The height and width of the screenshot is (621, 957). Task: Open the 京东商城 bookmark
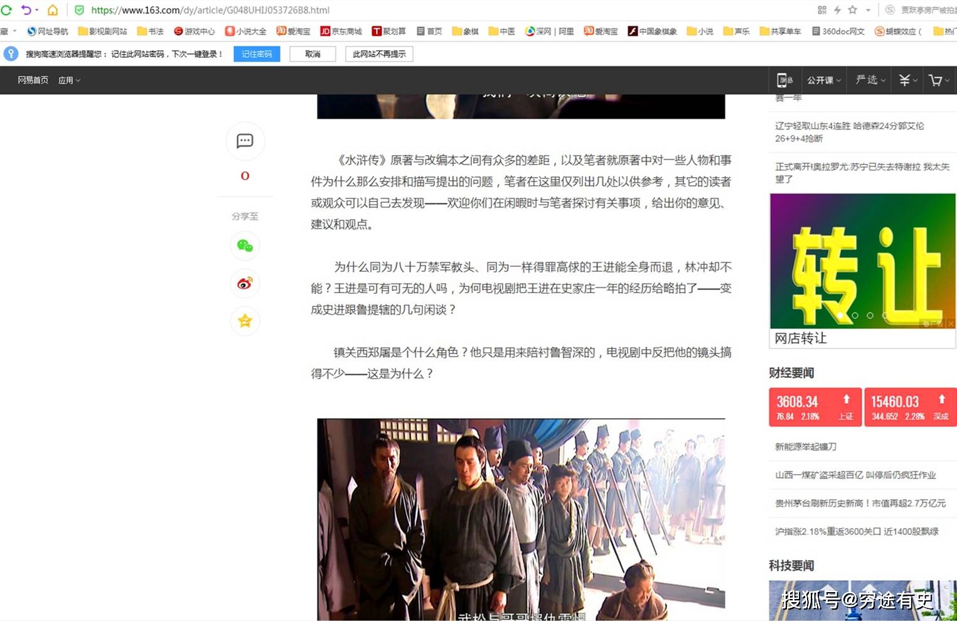pos(341,31)
